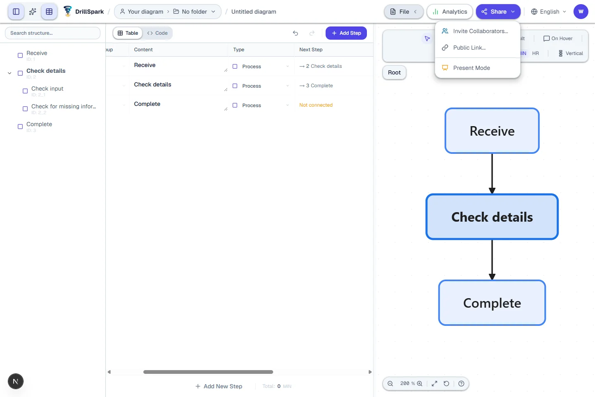595x397 pixels.
Task: Select the Check details node on canvas
Action: [492, 217]
